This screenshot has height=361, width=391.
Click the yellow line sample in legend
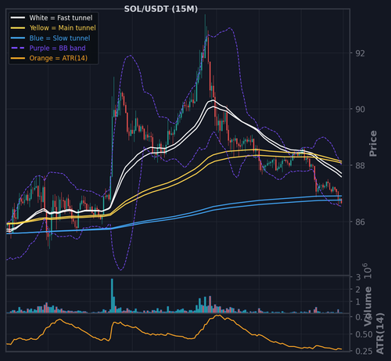(18, 28)
